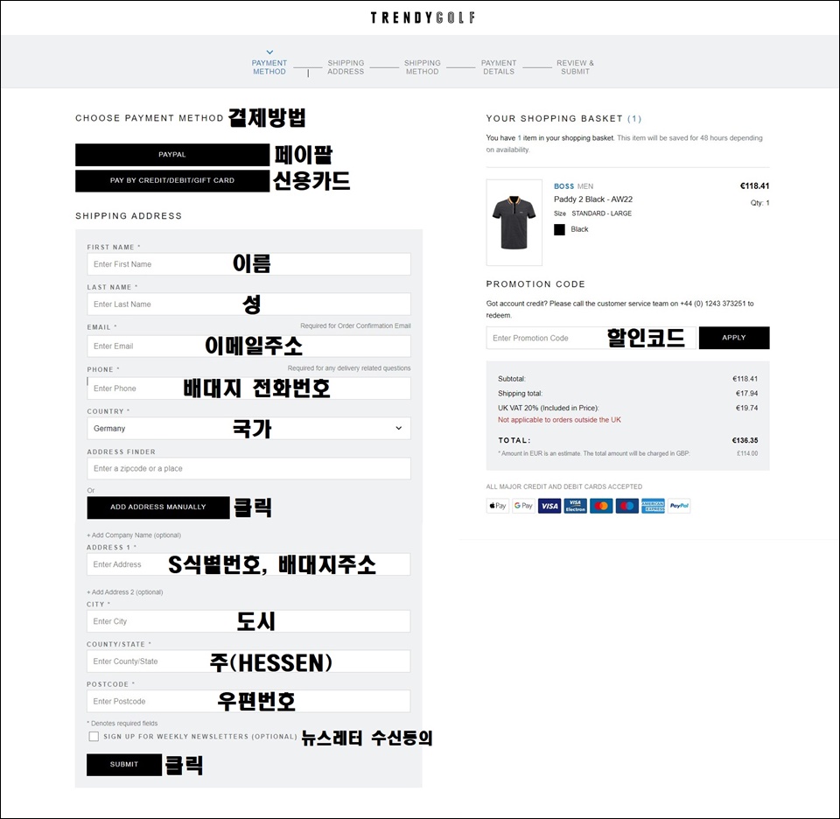
Task: Click the 'Your Shopping Basket' heading
Action: pyautogui.click(x=563, y=118)
